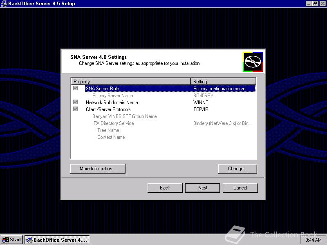Open the Start menu
The width and height of the screenshot is (327, 245).
(12, 240)
